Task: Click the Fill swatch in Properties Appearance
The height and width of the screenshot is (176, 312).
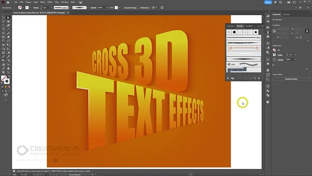Action: [x=274, y=50]
